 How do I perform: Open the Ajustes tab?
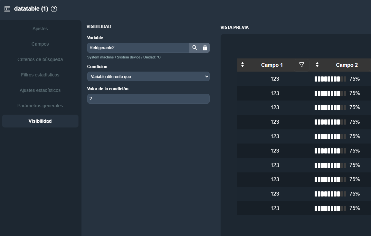click(x=40, y=29)
